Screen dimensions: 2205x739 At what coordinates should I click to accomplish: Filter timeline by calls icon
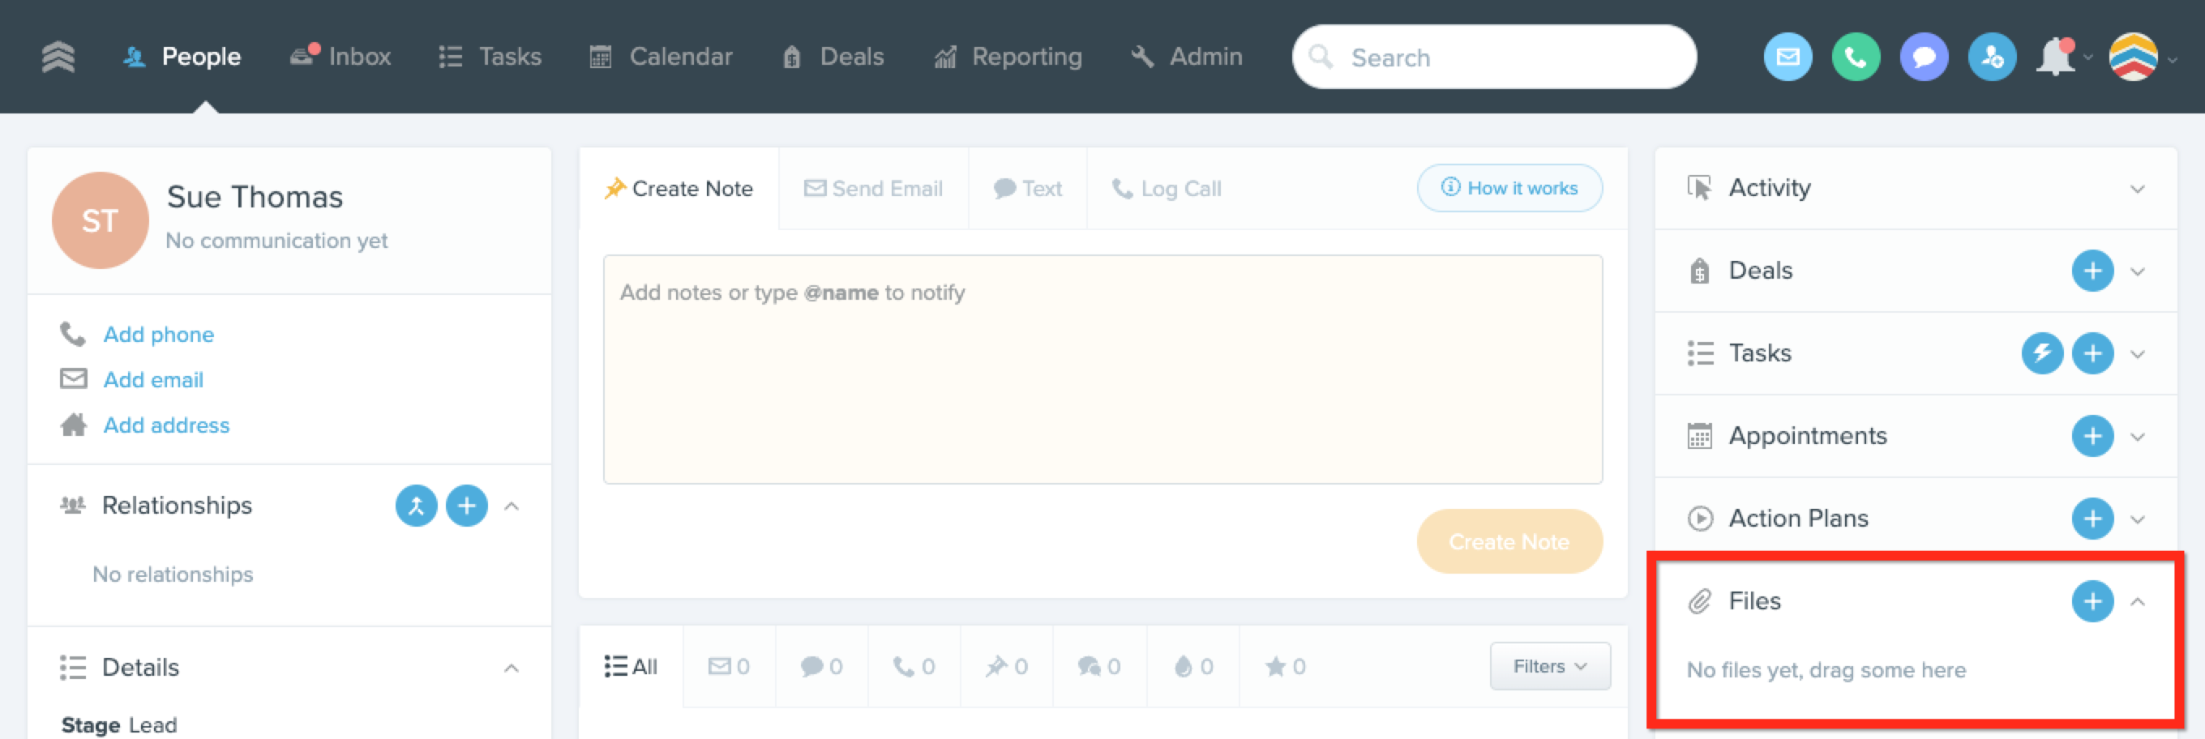point(914,666)
